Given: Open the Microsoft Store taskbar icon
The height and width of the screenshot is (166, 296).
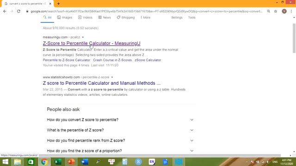Looking at the screenshot, I should (x=31, y=162).
